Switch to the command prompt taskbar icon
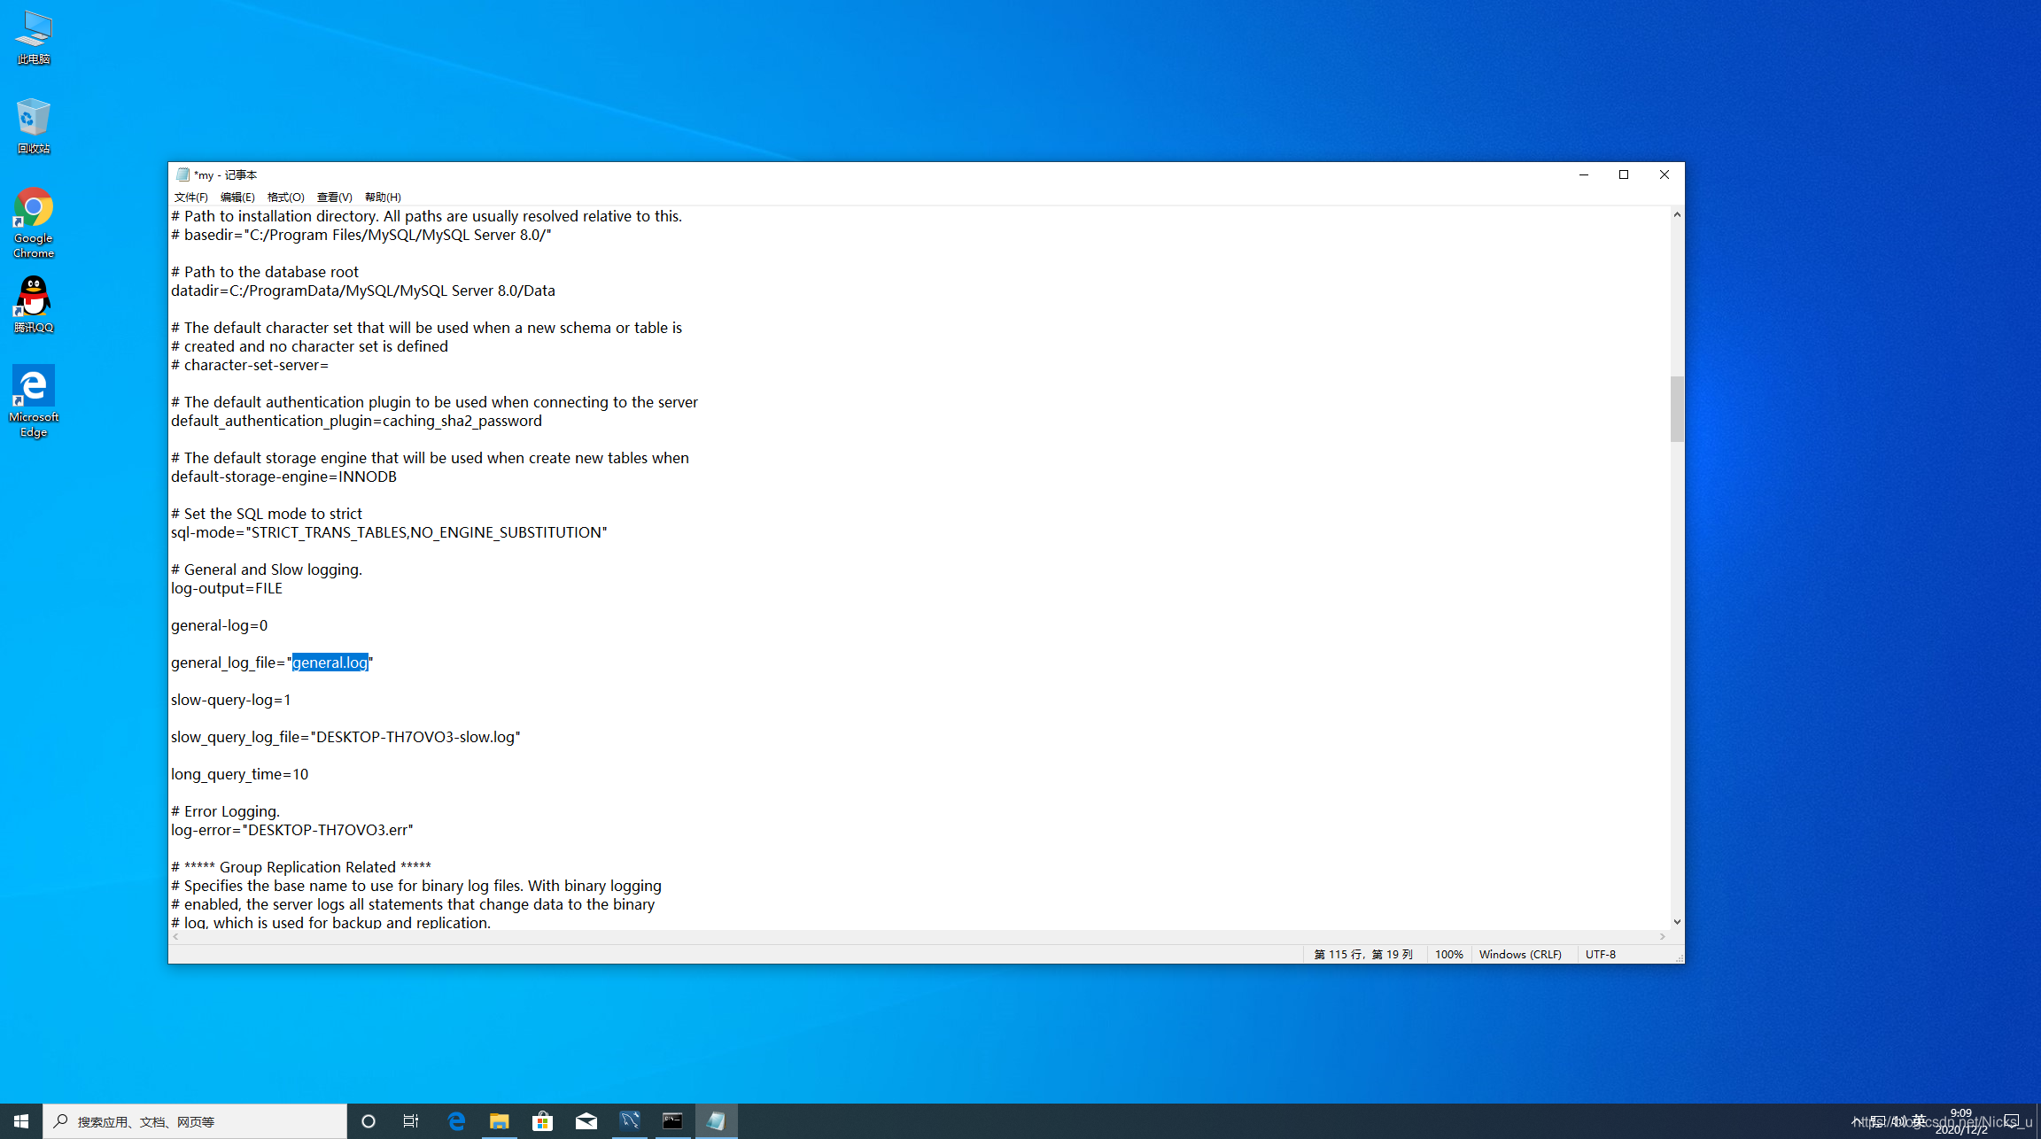 (672, 1121)
